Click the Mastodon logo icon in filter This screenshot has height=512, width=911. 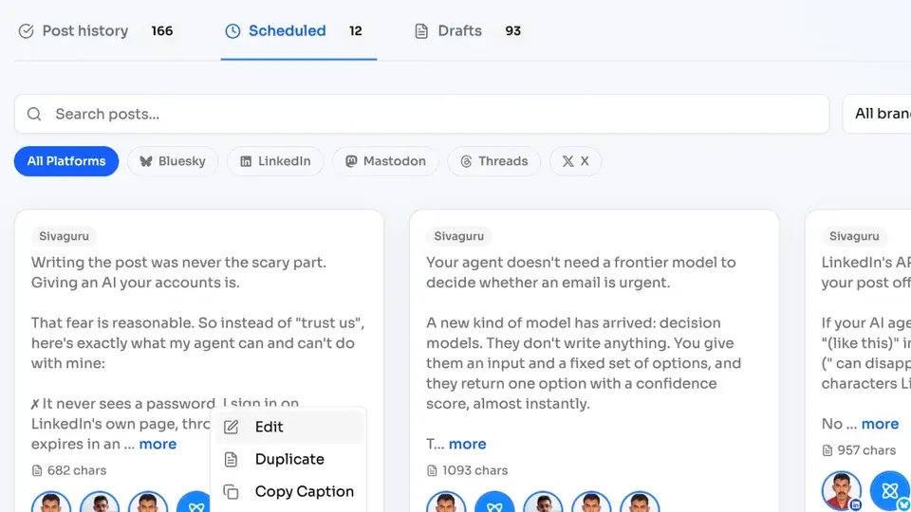(351, 161)
